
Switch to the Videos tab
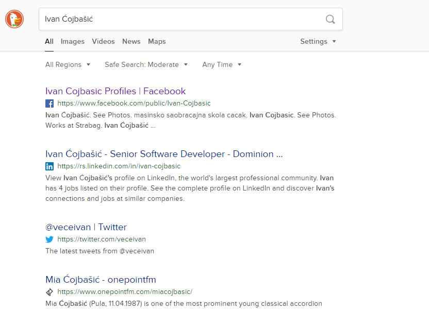tap(103, 42)
